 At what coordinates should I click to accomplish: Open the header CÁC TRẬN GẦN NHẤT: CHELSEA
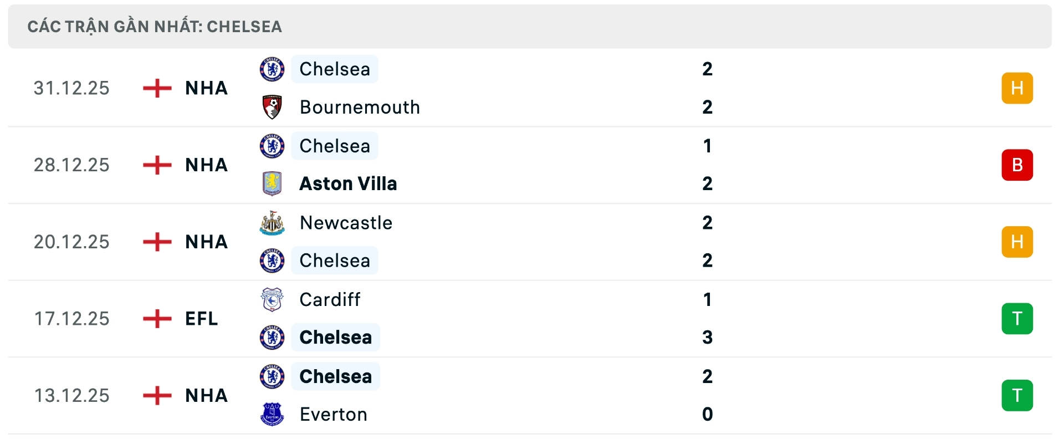[x=155, y=26]
